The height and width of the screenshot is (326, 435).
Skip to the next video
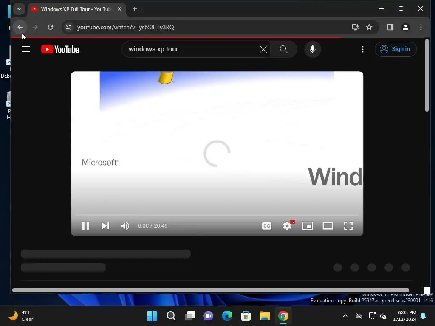[x=105, y=226]
